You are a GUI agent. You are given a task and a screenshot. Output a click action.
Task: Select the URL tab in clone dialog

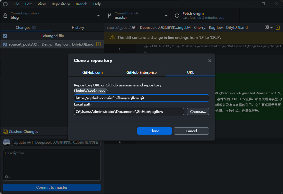190,72
